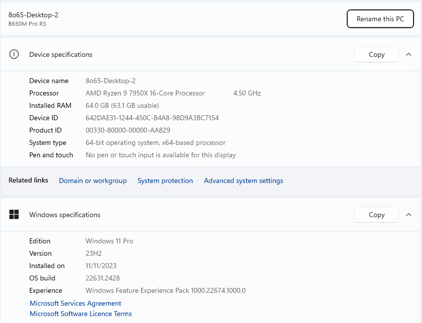Click the Device name label
The image size is (422, 323).
(x=49, y=81)
